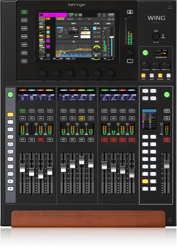Click the USB Audio/Data port

pyautogui.click(x=158, y=53)
